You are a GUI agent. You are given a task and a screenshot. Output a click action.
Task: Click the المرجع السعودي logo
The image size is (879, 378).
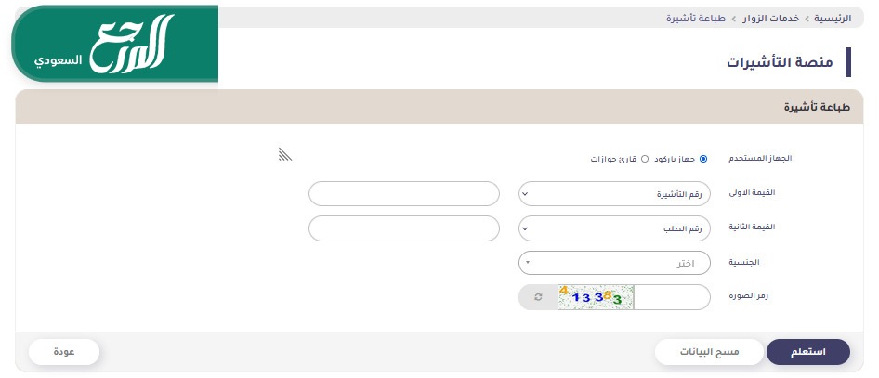(116, 45)
